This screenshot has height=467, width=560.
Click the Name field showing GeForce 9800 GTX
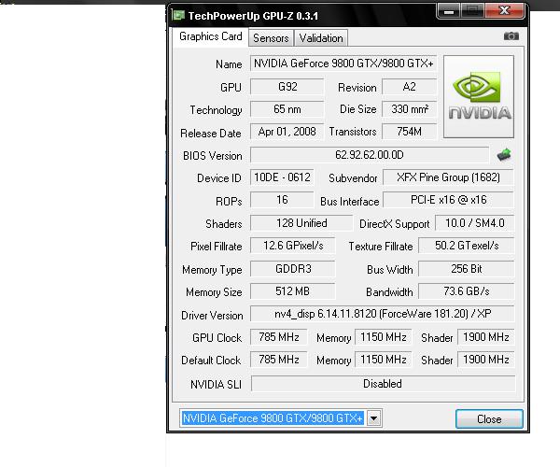click(x=343, y=64)
